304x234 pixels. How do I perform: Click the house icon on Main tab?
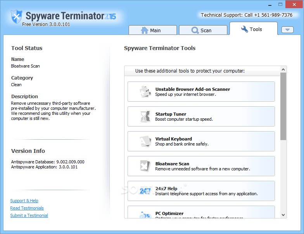click(144, 30)
